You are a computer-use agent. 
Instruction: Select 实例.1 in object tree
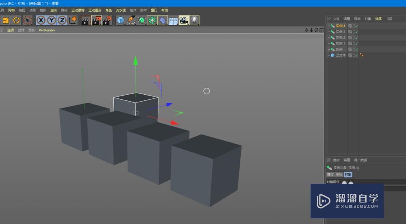[341, 43]
